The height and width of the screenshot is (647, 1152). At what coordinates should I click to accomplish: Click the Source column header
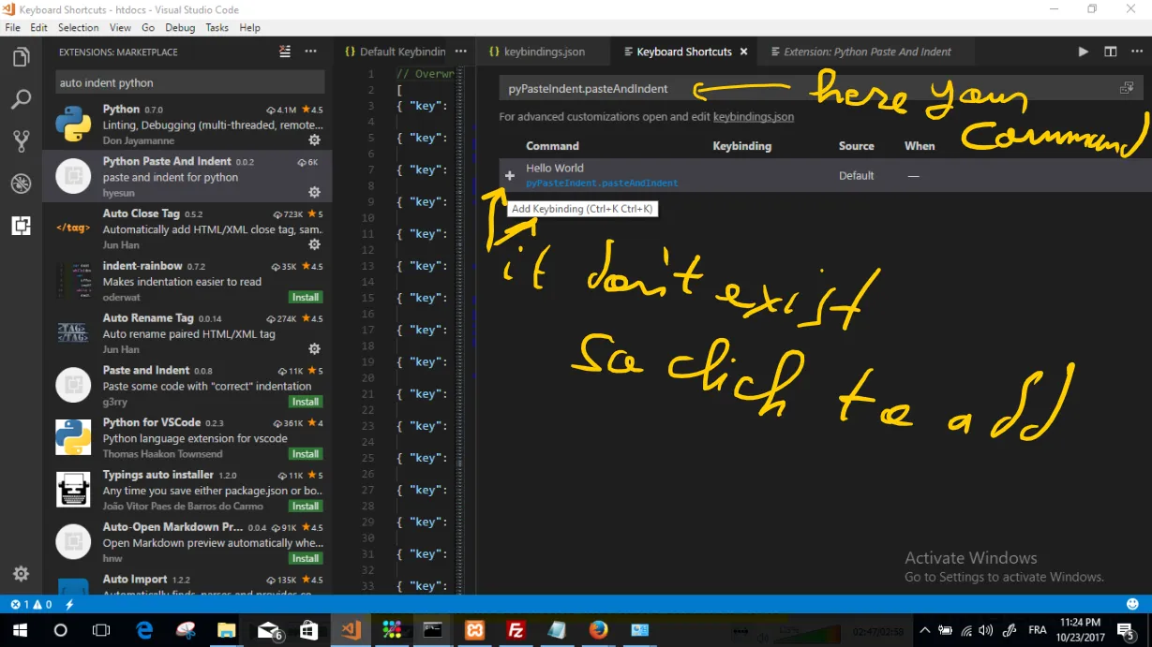(856, 146)
